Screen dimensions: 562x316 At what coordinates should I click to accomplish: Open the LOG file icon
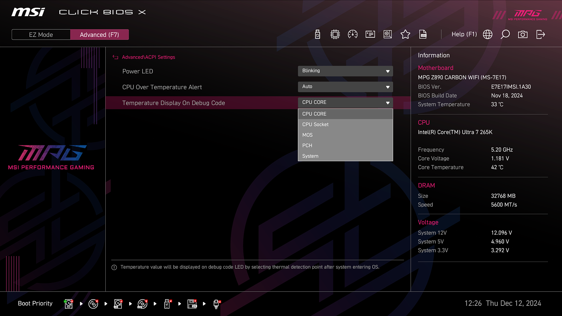[423, 34]
